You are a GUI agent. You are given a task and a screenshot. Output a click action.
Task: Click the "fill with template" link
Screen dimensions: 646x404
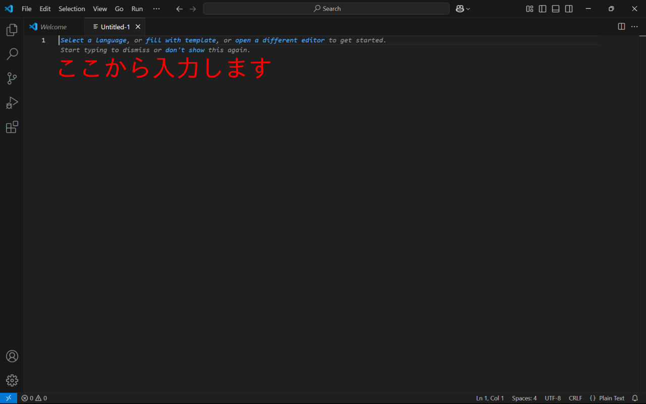[181, 40]
